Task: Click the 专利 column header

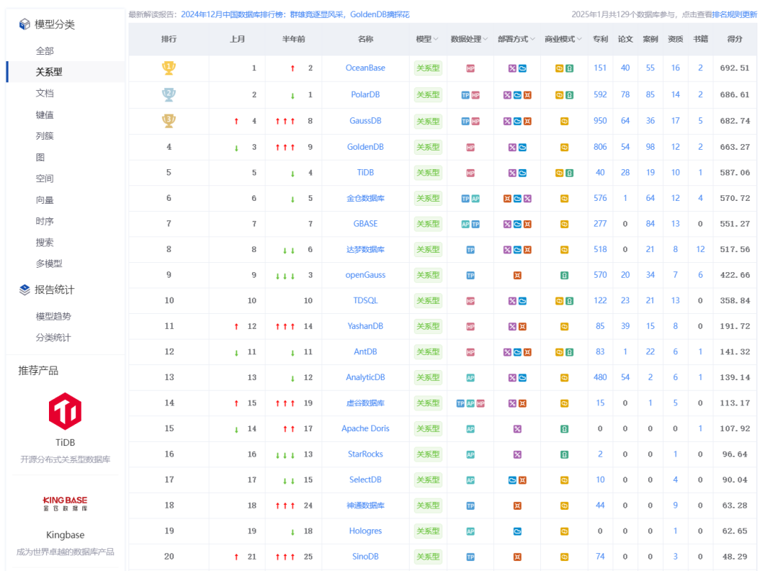Action: pos(600,39)
